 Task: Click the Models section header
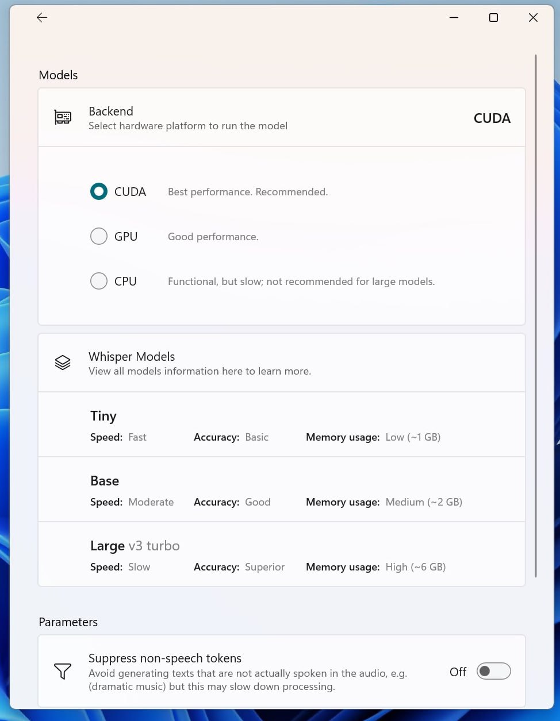(x=57, y=75)
